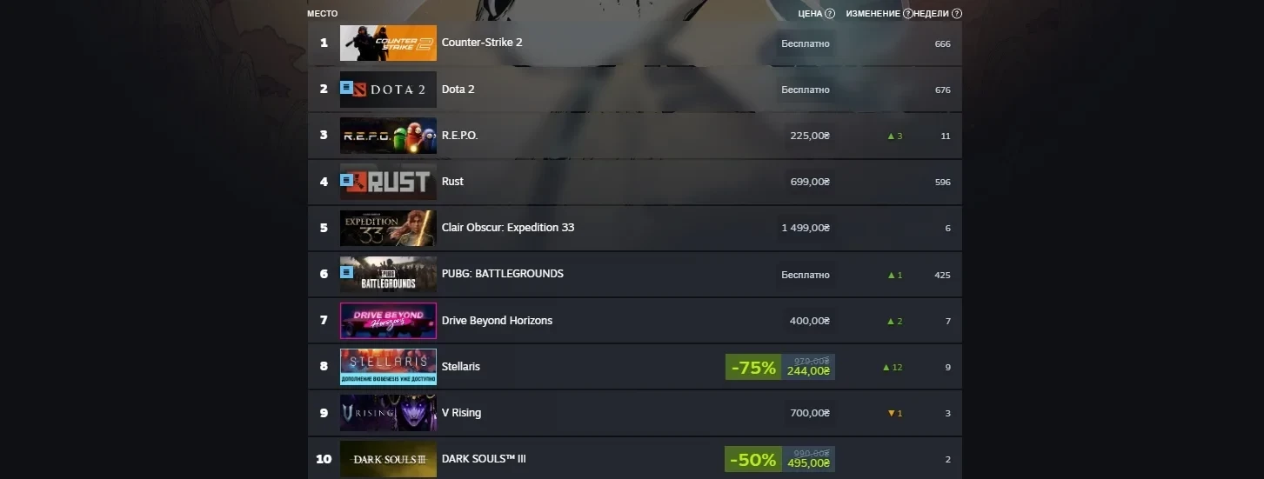Open the Stellaris game capsule image

pyautogui.click(x=388, y=367)
